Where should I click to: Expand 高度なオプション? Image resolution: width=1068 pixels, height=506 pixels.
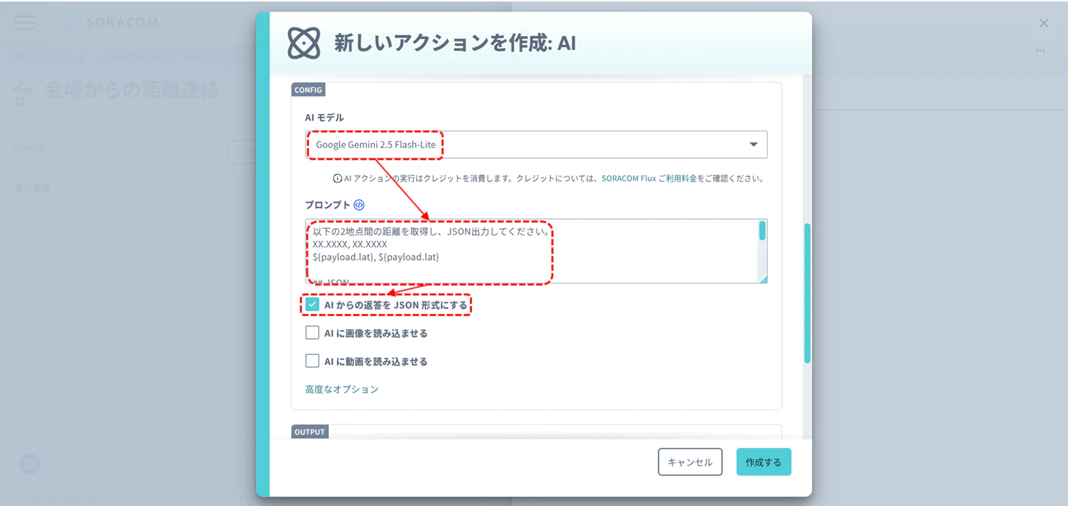coord(342,389)
